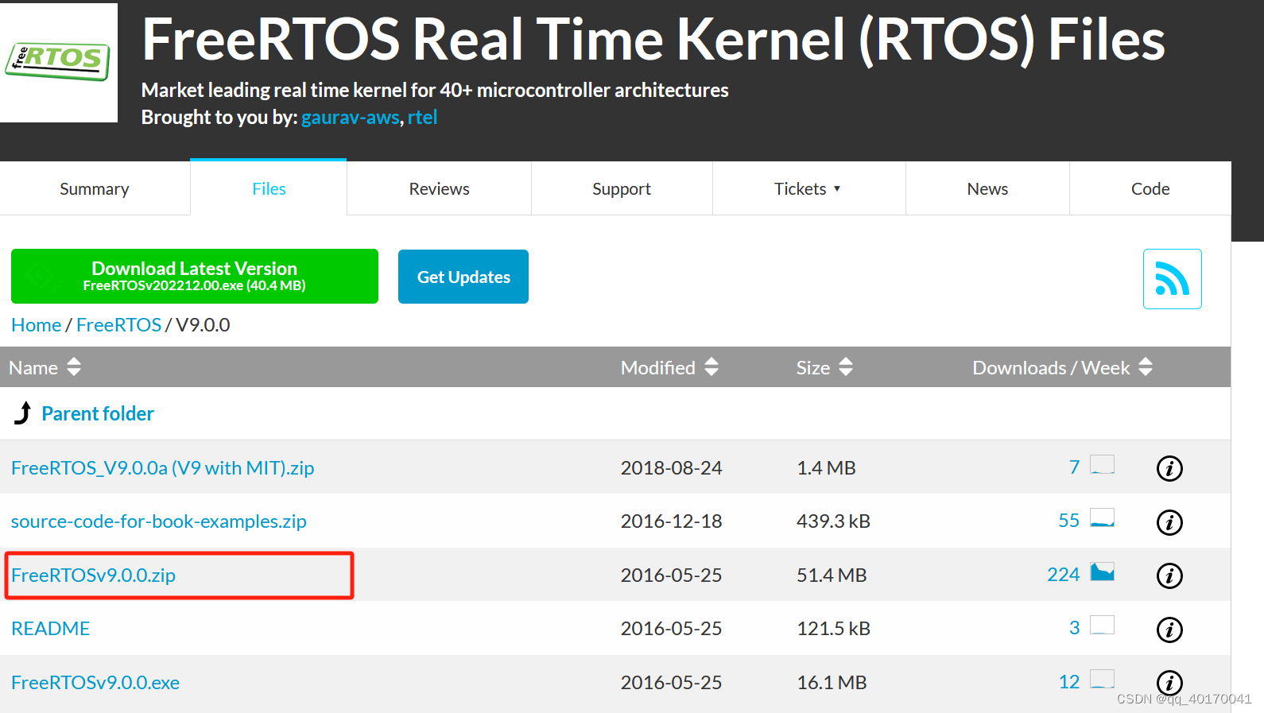This screenshot has width=1264, height=713.
Task: Click the FreeRTOS project logo
Action: 58,62
